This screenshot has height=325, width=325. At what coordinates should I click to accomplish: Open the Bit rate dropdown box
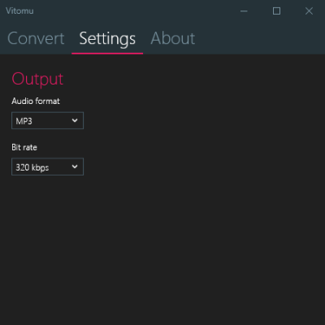point(47,167)
